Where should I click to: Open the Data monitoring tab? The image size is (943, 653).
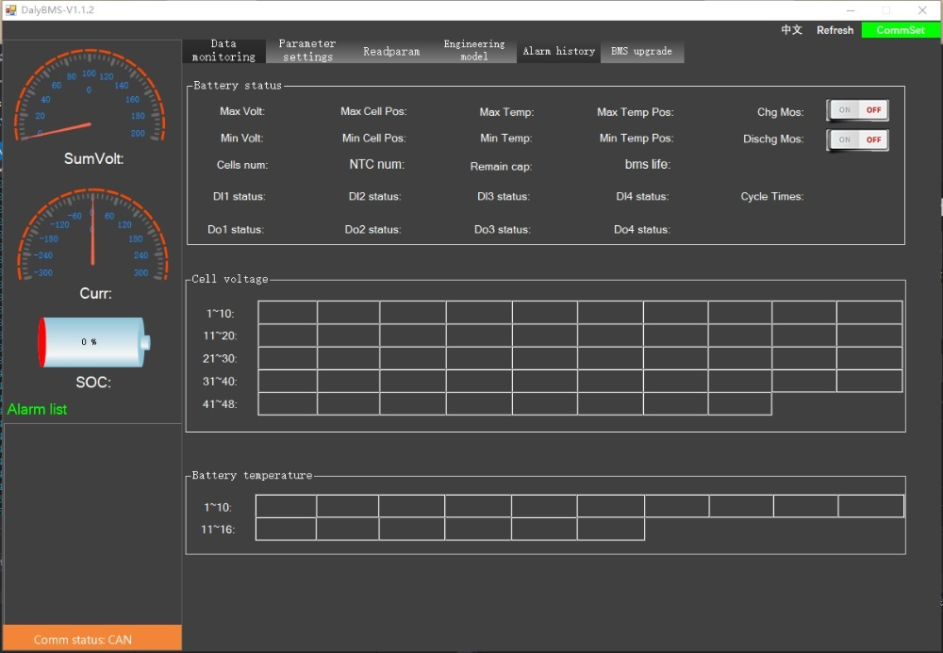click(223, 51)
